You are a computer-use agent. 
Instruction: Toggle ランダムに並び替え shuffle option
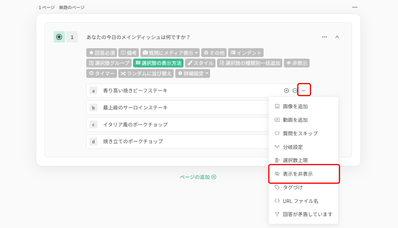(x=146, y=73)
